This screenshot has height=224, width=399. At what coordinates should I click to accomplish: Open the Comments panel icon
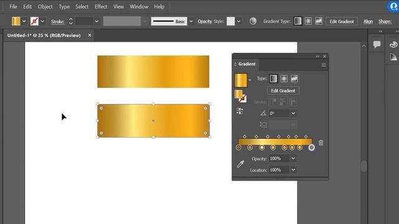click(377, 44)
